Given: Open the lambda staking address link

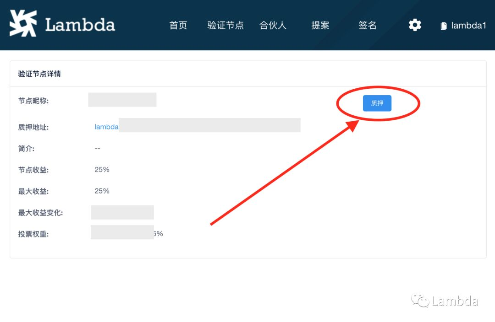Looking at the screenshot, I should tap(106, 127).
